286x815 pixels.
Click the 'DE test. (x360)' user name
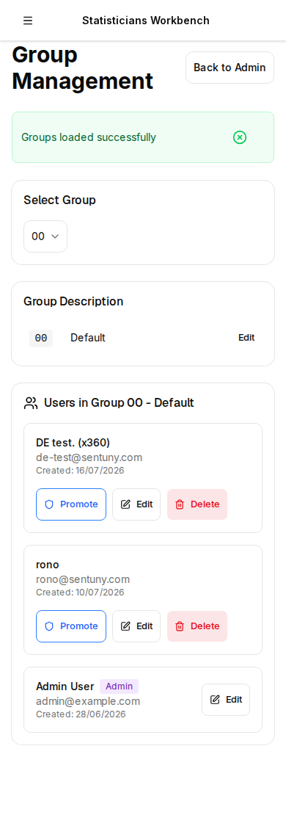[73, 442]
